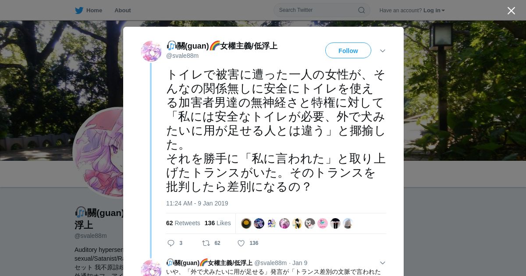Open the tweet author's avatar in header
This screenshot has height=276, width=526.
151,51
